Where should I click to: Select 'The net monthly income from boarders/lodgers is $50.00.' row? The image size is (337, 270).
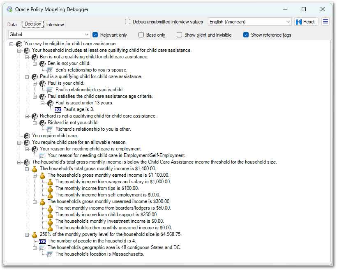pyautogui.click(x=113, y=208)
